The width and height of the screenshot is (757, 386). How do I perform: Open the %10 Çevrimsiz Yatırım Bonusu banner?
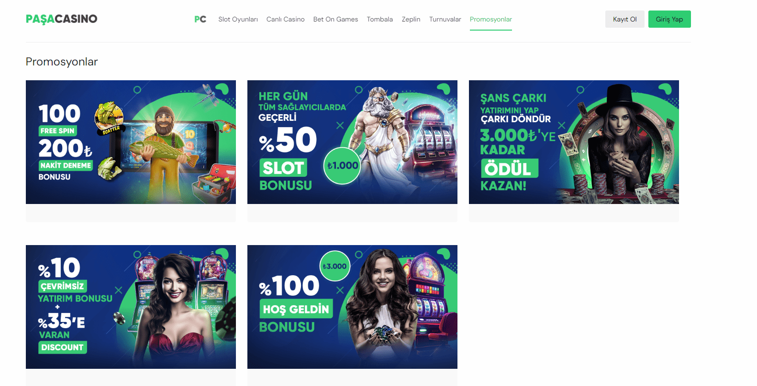(131, 307)
